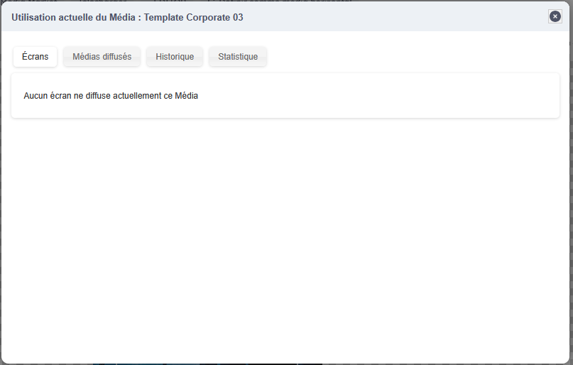This screenshot has width=573, height=365.
Task: Click empty header space left of the close icon
Action: (426, 17)
